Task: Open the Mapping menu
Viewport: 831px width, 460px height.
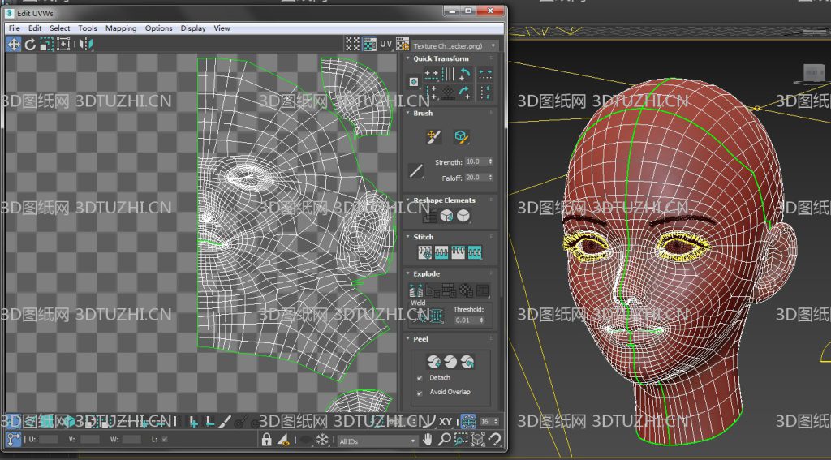Action: click(121, 28)
